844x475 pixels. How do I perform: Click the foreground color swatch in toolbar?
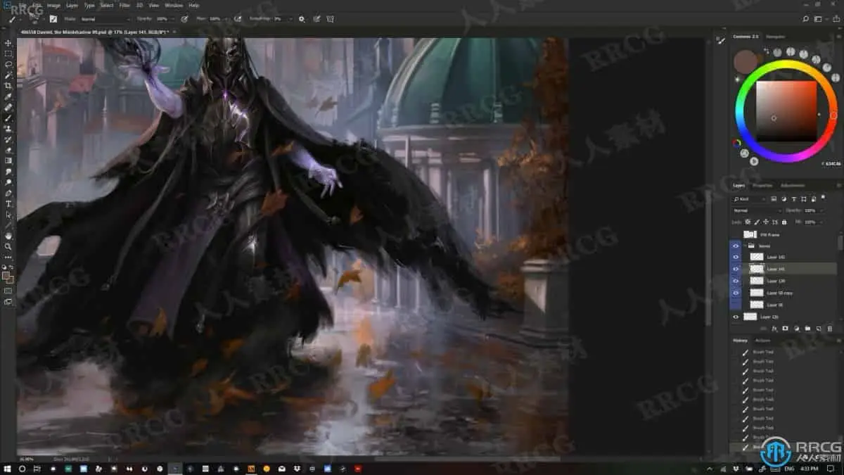tap(6, 275)
